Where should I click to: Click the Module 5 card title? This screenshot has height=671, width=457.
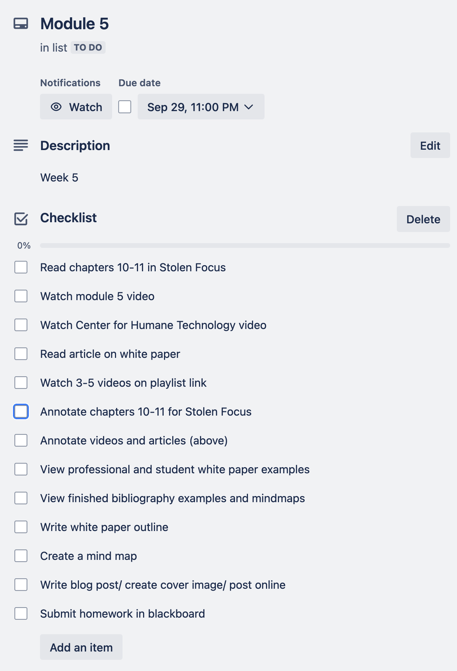tap(75, 24)
